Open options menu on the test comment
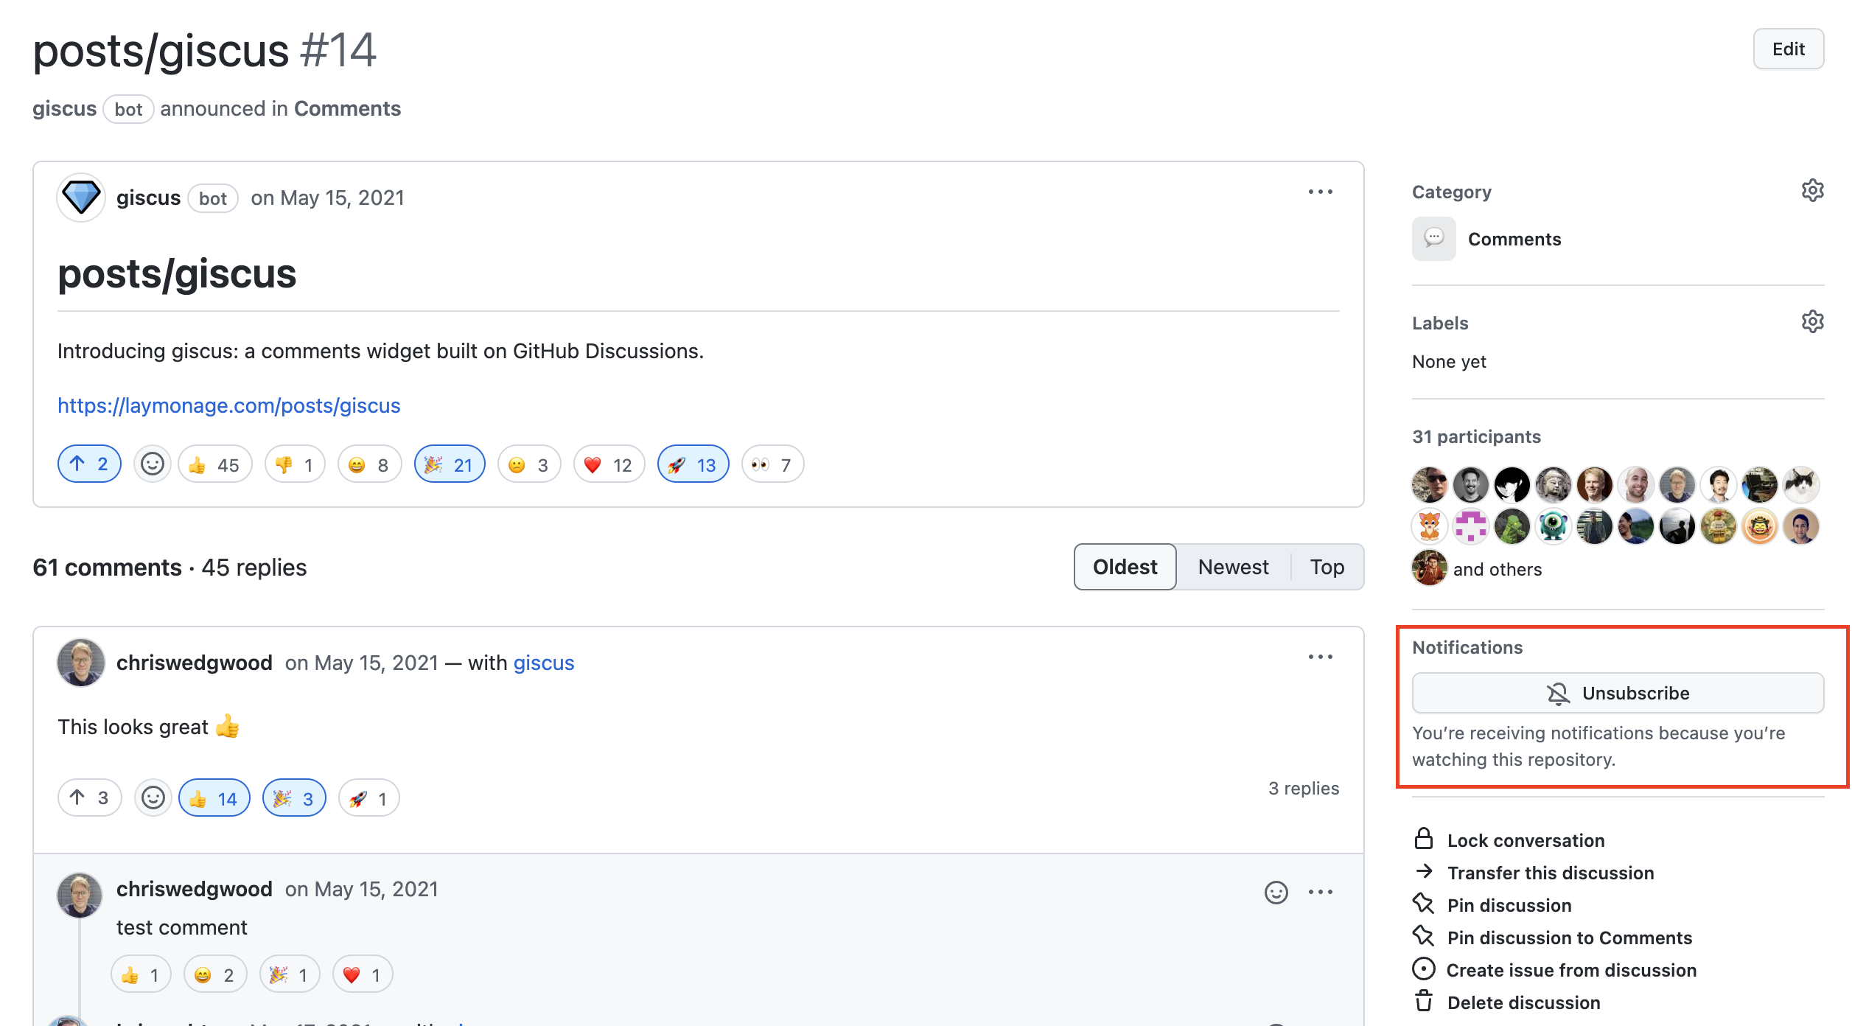Screen dimensions: 1866x1026 pyautogui.click(x=1320, y=892)
